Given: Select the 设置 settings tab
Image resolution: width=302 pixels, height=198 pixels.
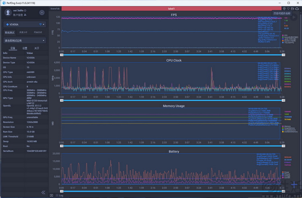Looking at the screenshot, I should click(25, 48).
